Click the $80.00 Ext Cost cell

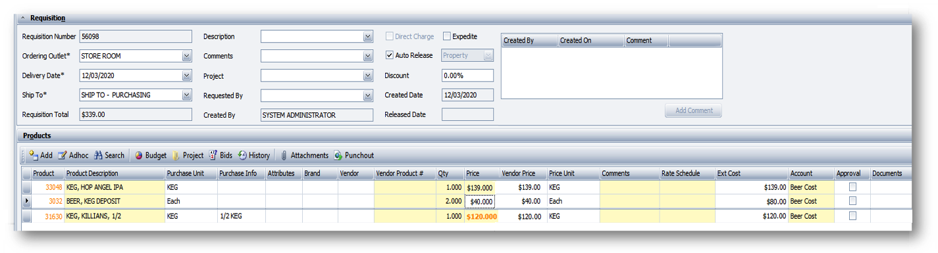(x=752, y=201)
